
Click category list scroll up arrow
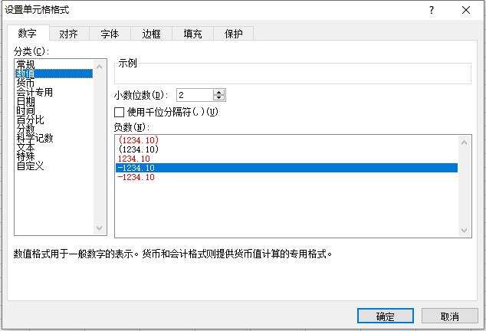pyautogui.click(x=99, y=67)
